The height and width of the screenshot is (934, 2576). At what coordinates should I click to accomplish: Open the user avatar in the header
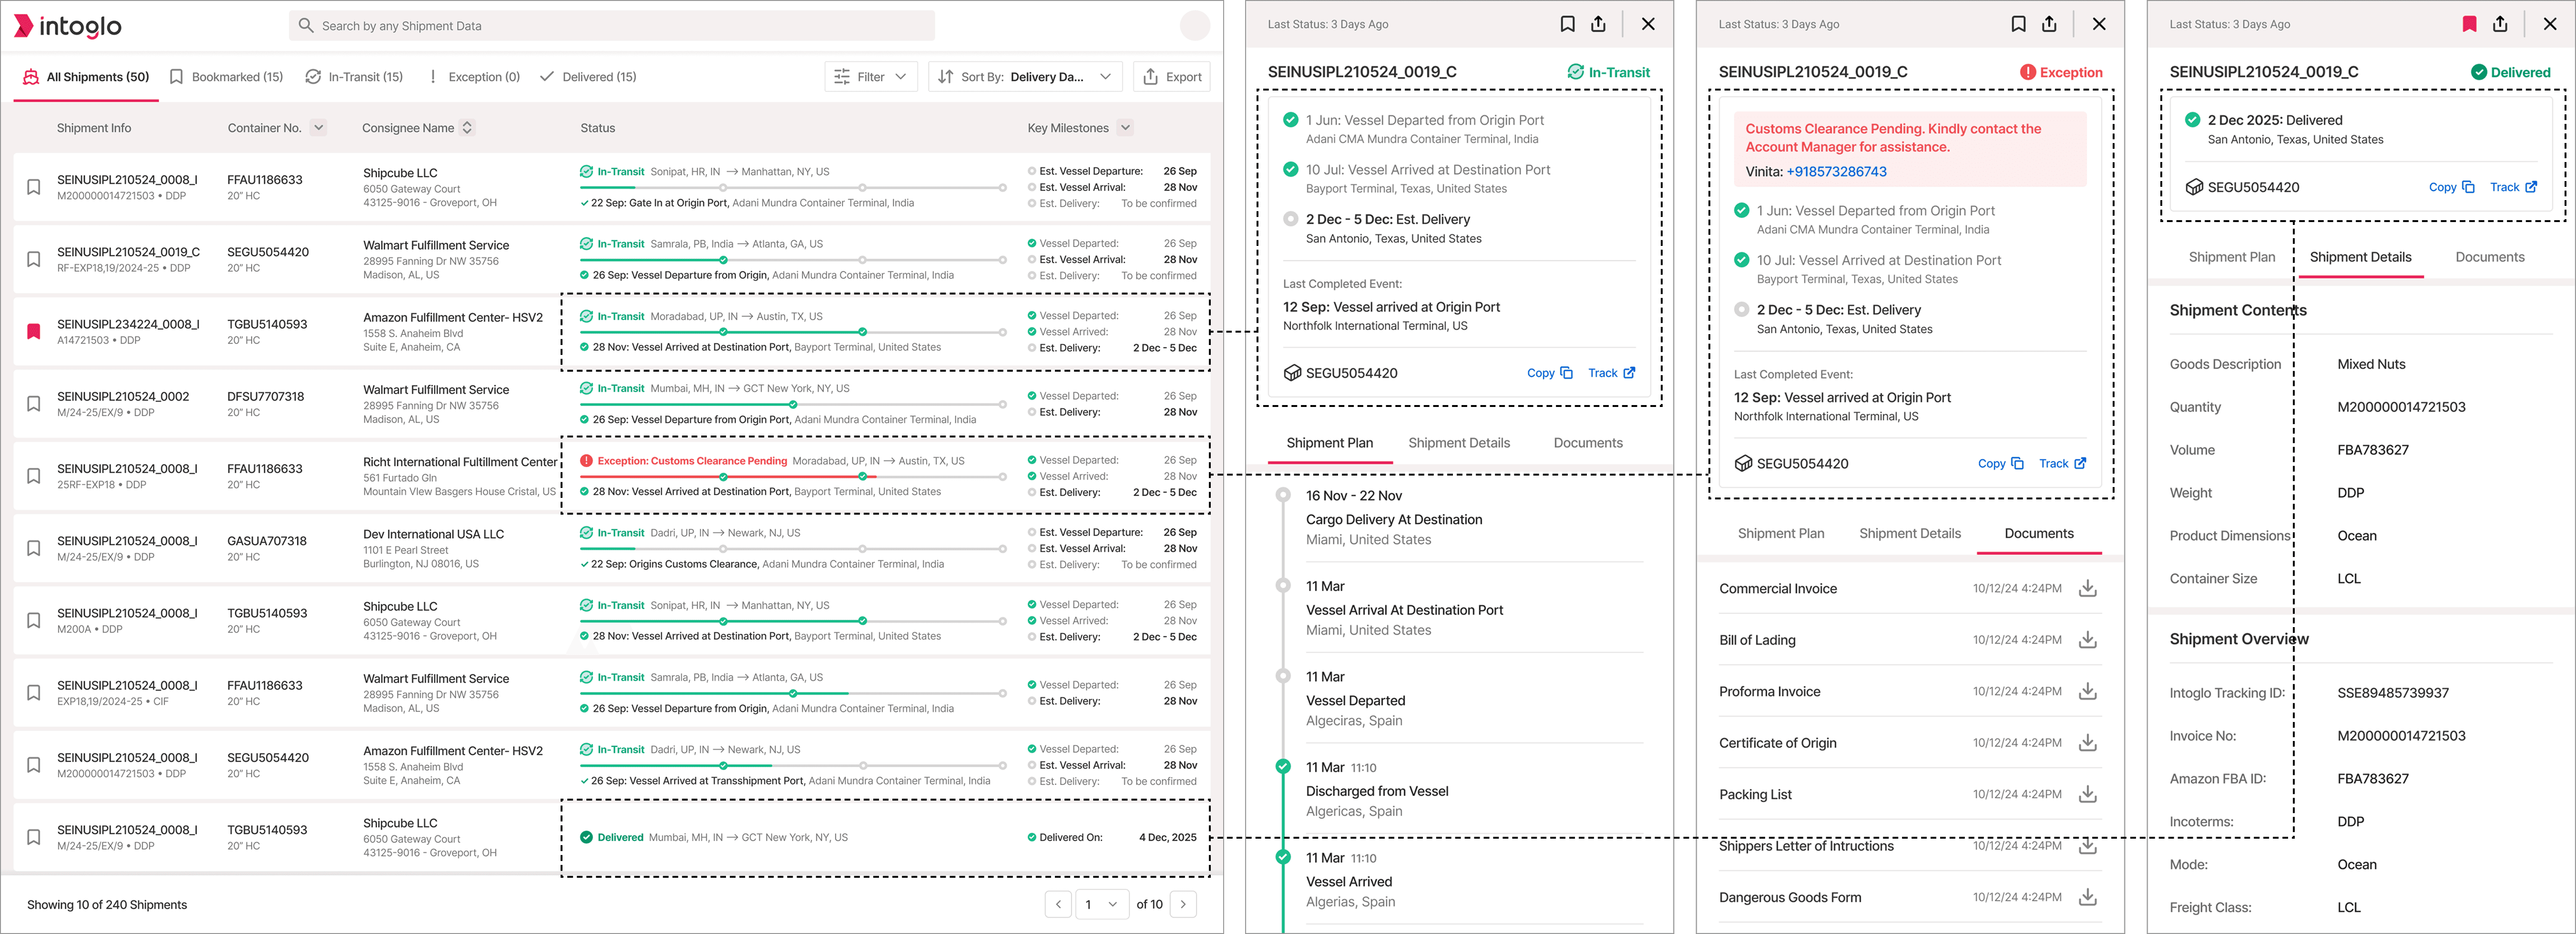pyautogui.click(x=1195, y=26)
